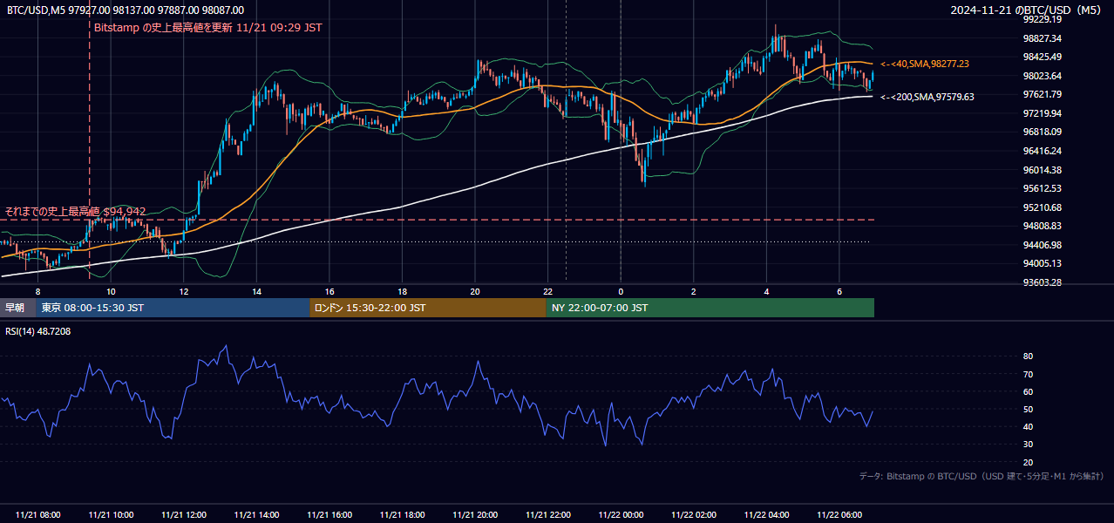The image size is (1114, 523).
Task: Click the RSI scale value 50
Action: (1028, 409)
